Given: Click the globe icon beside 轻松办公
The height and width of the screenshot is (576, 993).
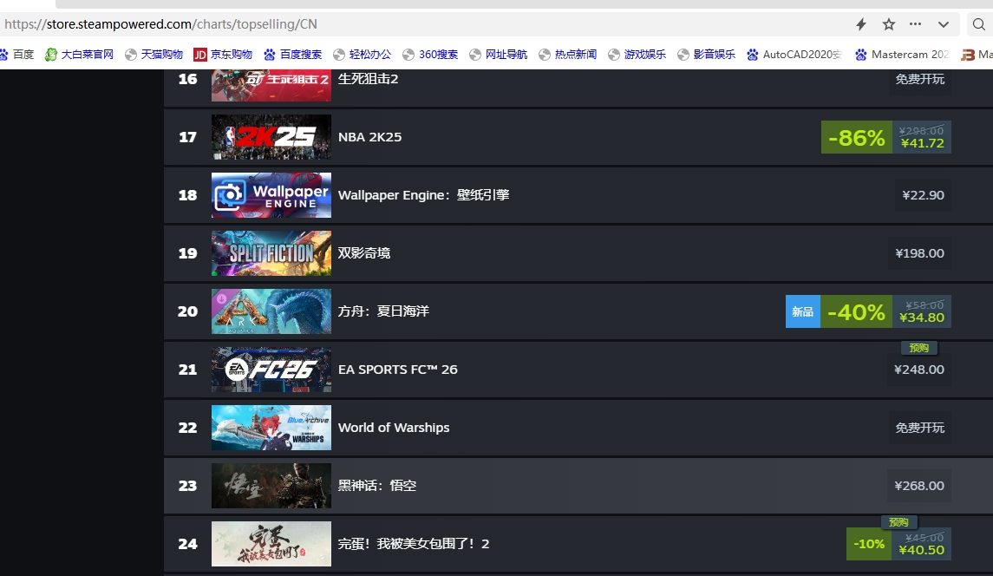Looking at the screenshot, I should pyautogui.click(x=339, y=55).
